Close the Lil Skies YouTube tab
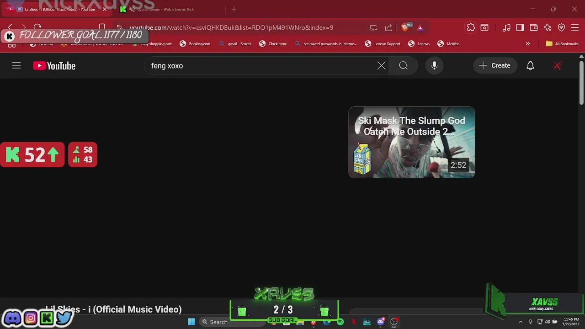 (105, 9)
